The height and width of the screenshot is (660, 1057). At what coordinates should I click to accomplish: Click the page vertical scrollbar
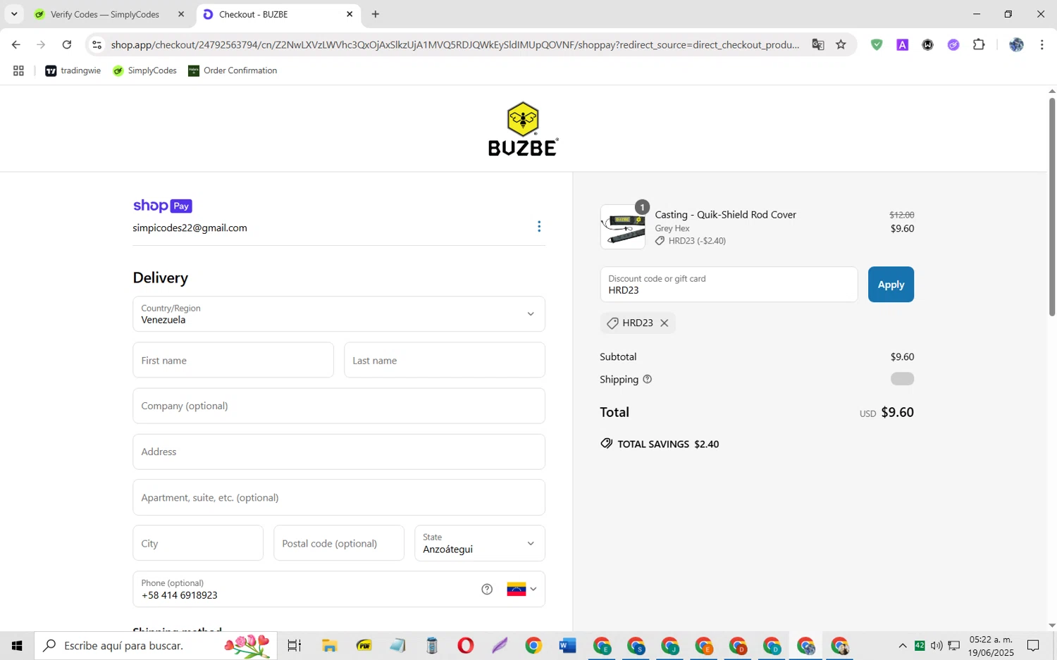click(1051, 208)
